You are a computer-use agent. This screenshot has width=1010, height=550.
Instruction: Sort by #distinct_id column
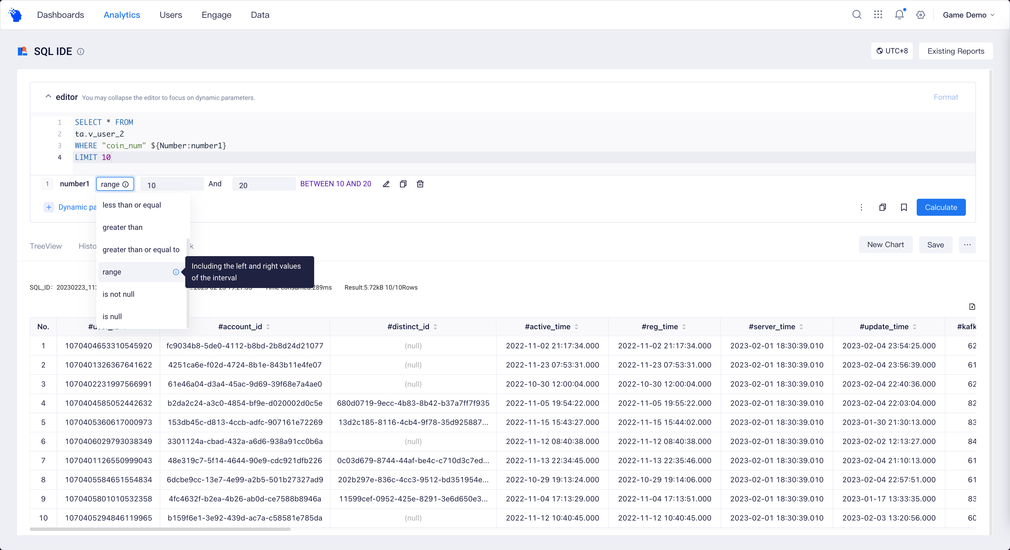[435, 327]
